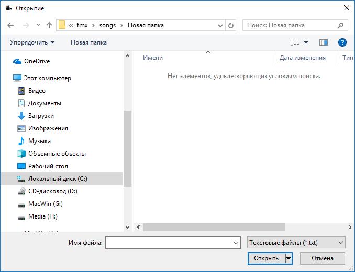355x272 pixels.
Task: Select Этот компьютер in the tree
Action: (48, 78)
